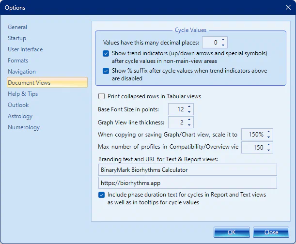Increase Base Font Size up arrow
The image size is (296, 244).
pyautogui.click(x=189, y=107)
